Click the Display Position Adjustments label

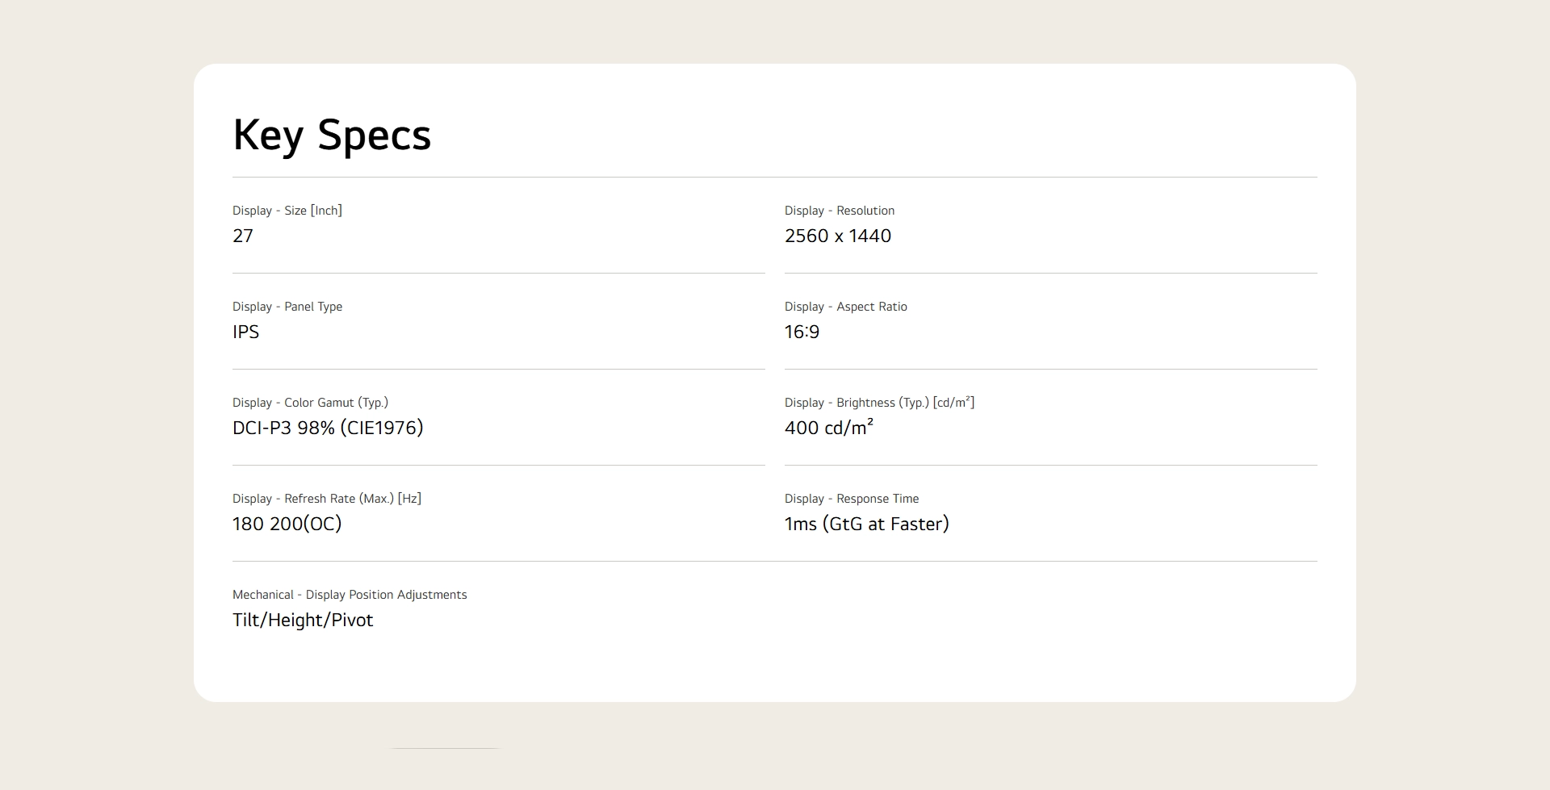(x=350, y=595)
